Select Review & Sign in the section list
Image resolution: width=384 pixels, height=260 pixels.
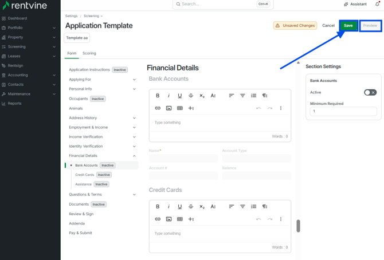pyautogui.click(x=81, y=214)
